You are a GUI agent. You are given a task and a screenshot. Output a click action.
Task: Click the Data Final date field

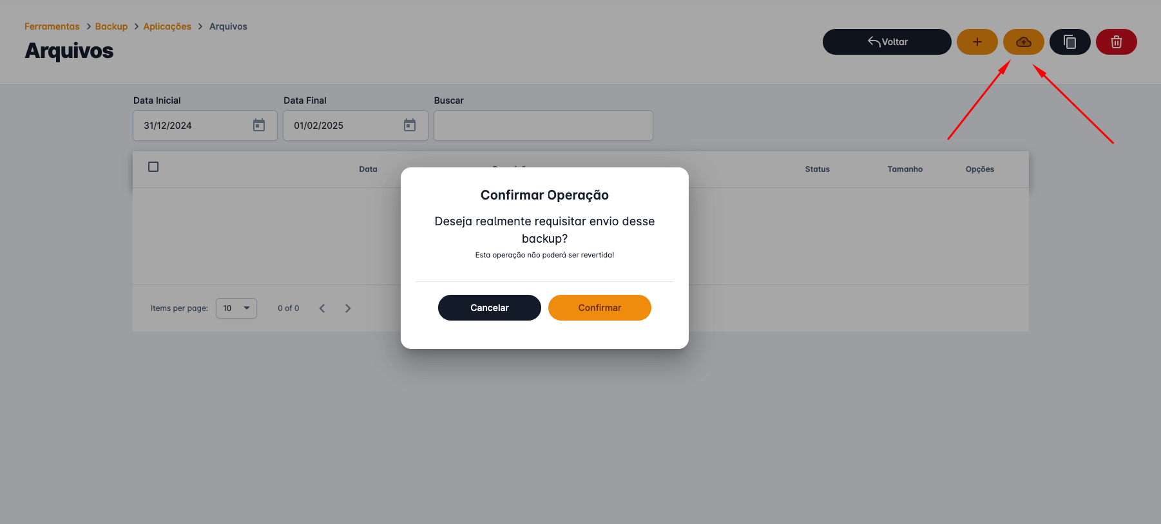coord(345,126)
